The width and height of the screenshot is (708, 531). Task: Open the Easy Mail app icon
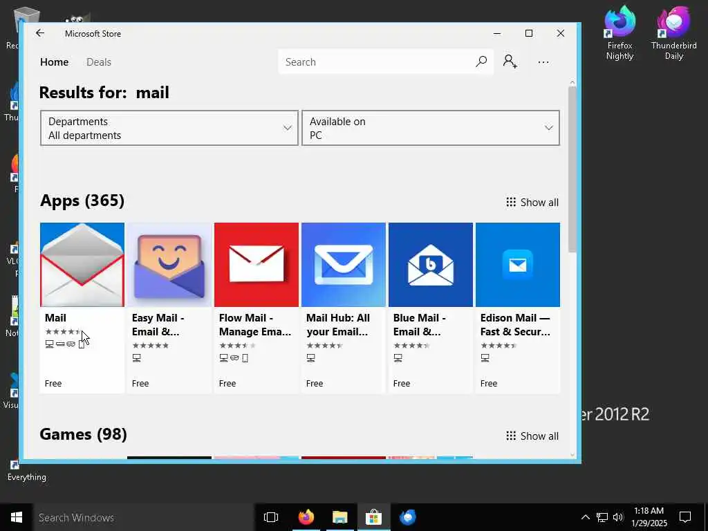coord(169,265)
